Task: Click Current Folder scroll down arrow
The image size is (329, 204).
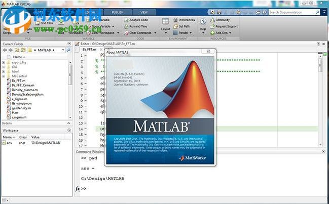Action: [x=70, y=117]
